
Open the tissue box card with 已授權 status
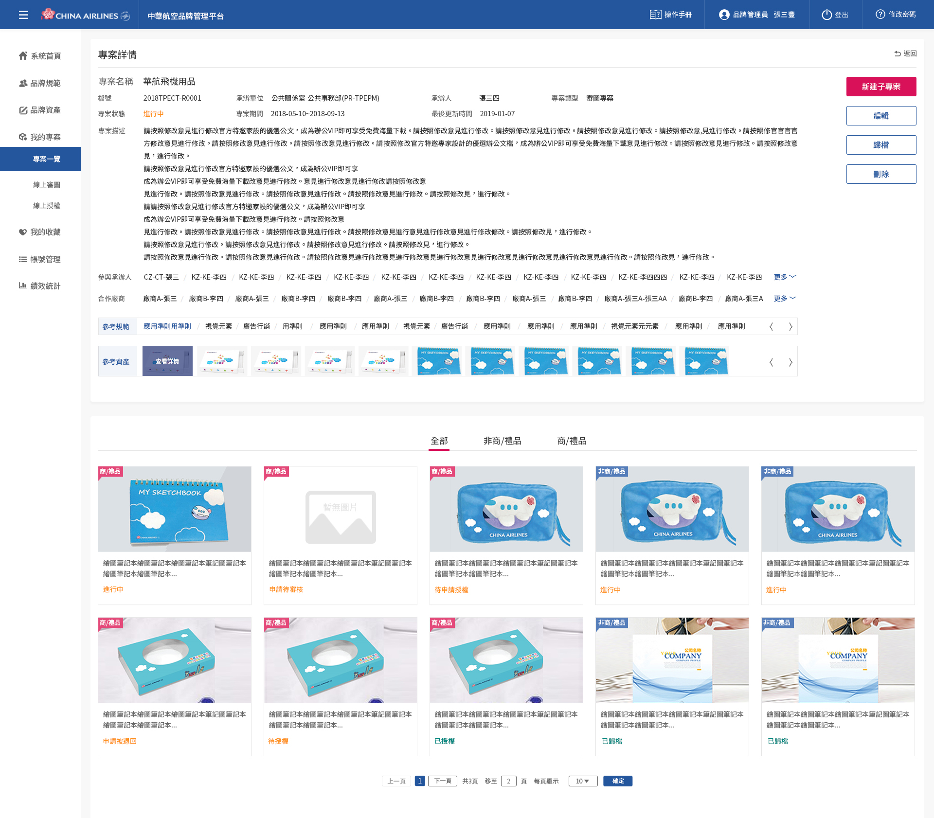[506, 686]
